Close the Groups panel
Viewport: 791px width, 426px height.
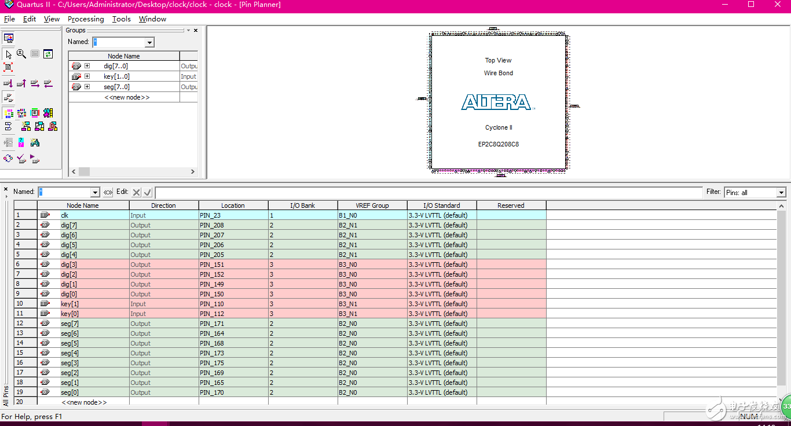click(196, 30)
